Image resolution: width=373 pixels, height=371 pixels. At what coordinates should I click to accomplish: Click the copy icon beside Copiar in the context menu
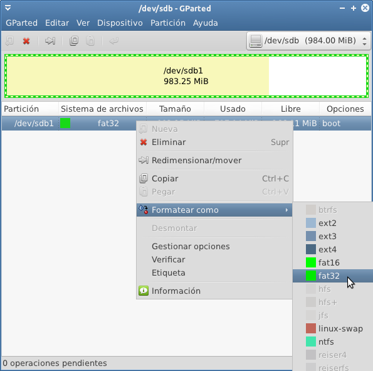pos(144,178)
